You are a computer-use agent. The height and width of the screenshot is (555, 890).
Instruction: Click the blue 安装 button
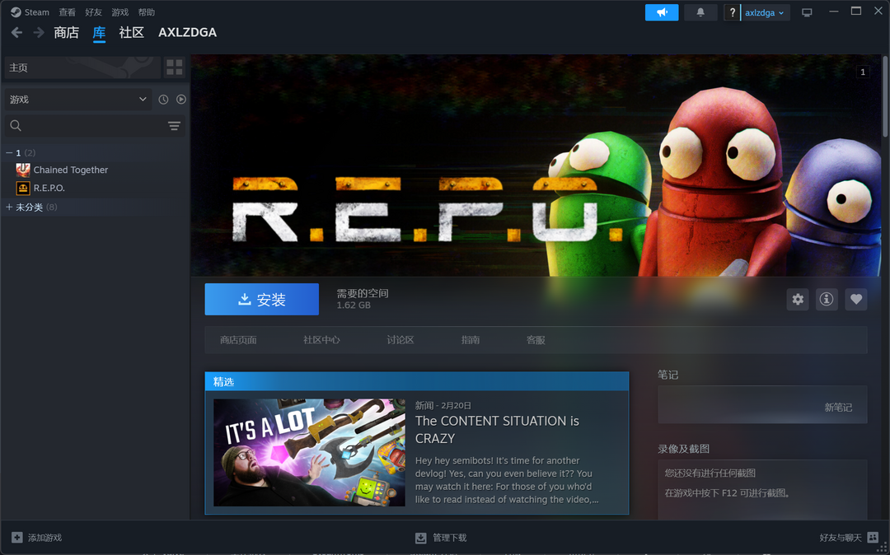tap(261, 300)
